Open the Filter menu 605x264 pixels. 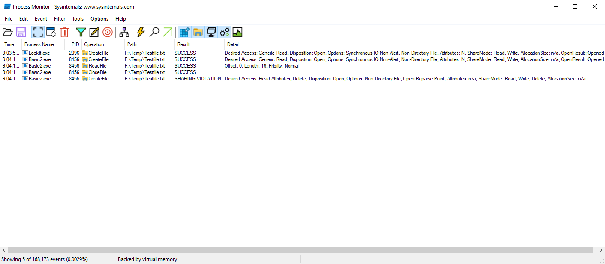[60, 19]
